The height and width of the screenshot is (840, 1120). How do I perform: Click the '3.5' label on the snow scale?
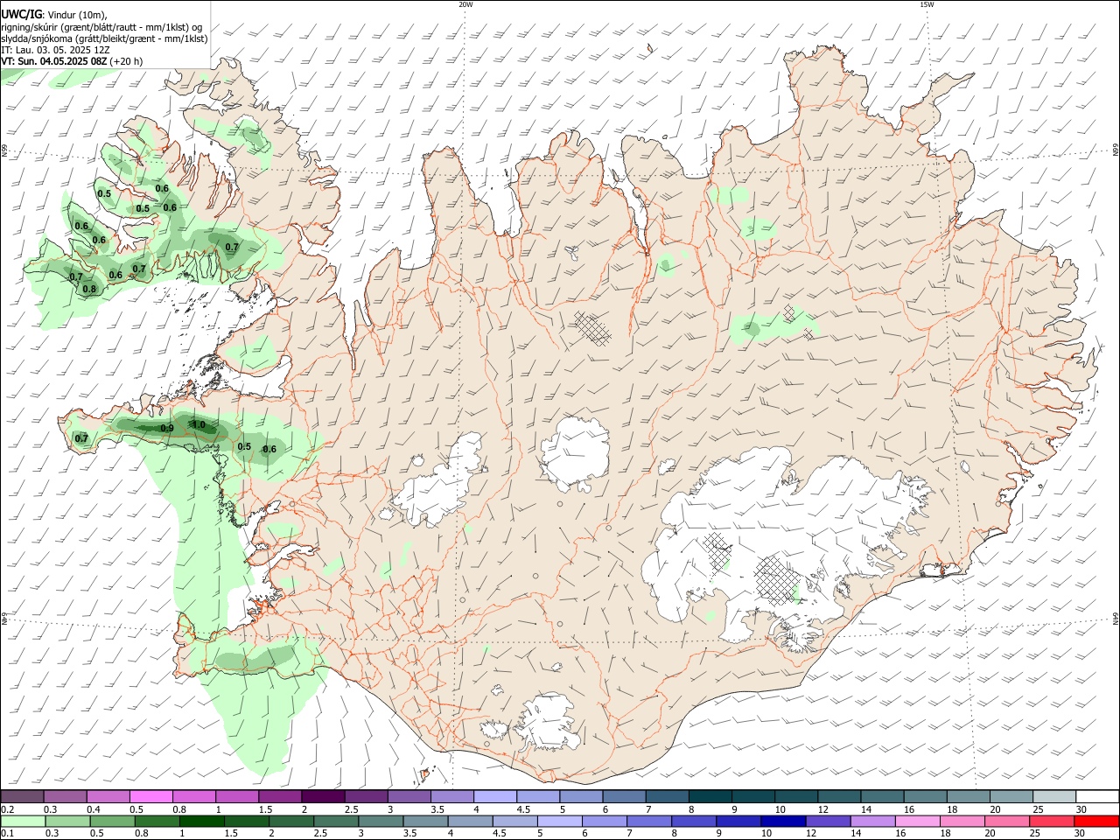pyautogui.click(x=437, y=809)
